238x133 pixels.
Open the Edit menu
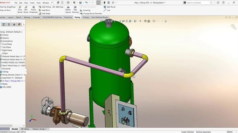tap(21, 3)
